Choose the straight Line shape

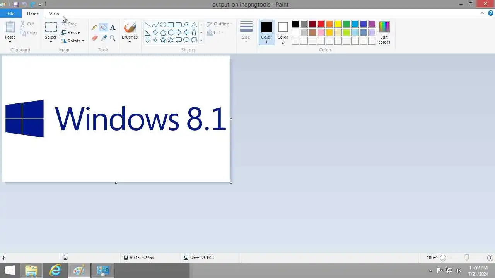tap(147, 25)
